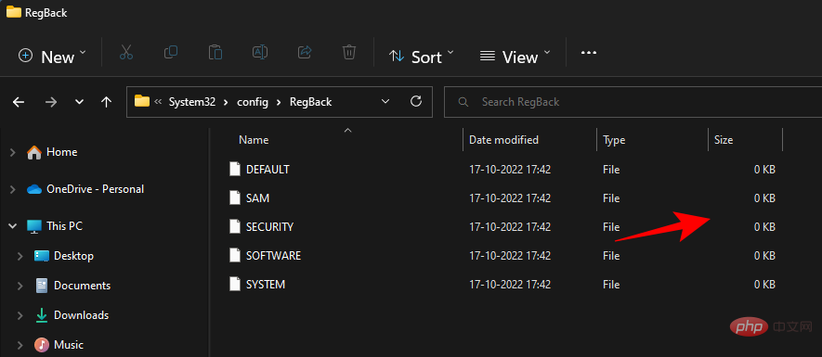This screenshot has width=822, height=357.
Task: Expand the Music tree node
Action: (x=20, y=345)
